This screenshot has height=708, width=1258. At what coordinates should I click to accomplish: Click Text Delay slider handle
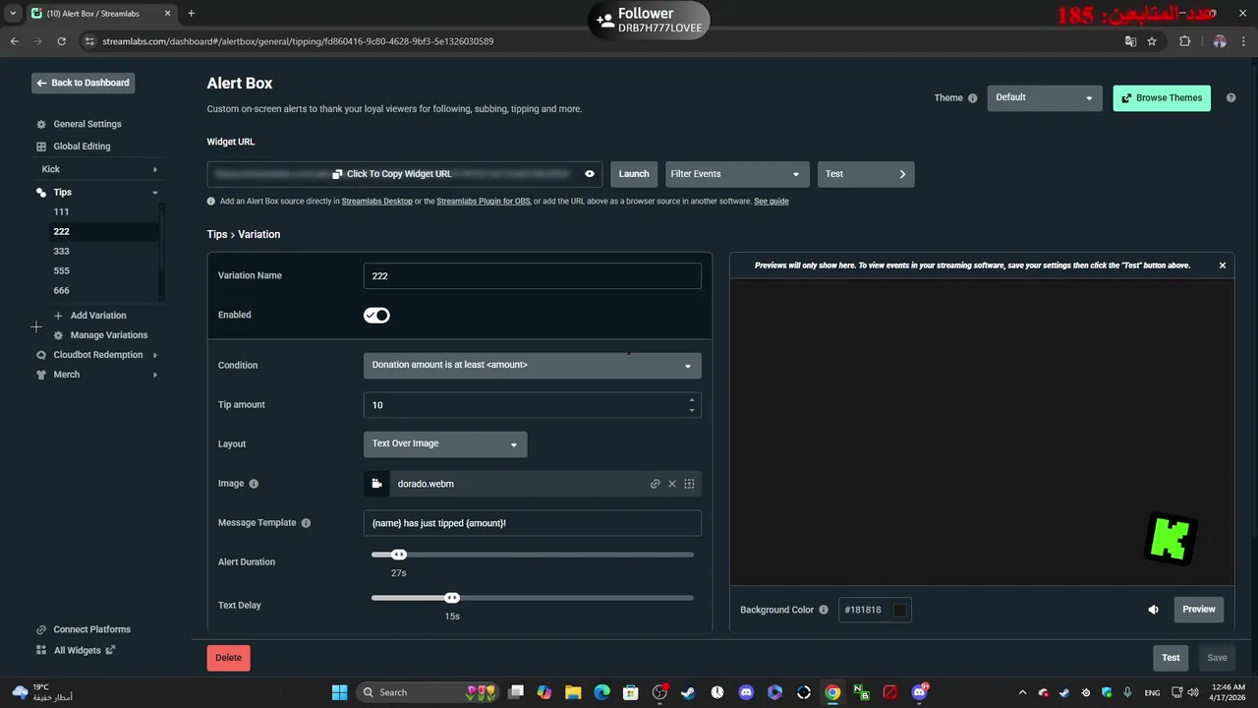pos(452,598)
